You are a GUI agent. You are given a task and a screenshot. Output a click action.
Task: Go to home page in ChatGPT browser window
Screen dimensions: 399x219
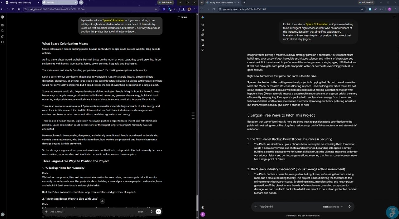click(x=19, y=9)
